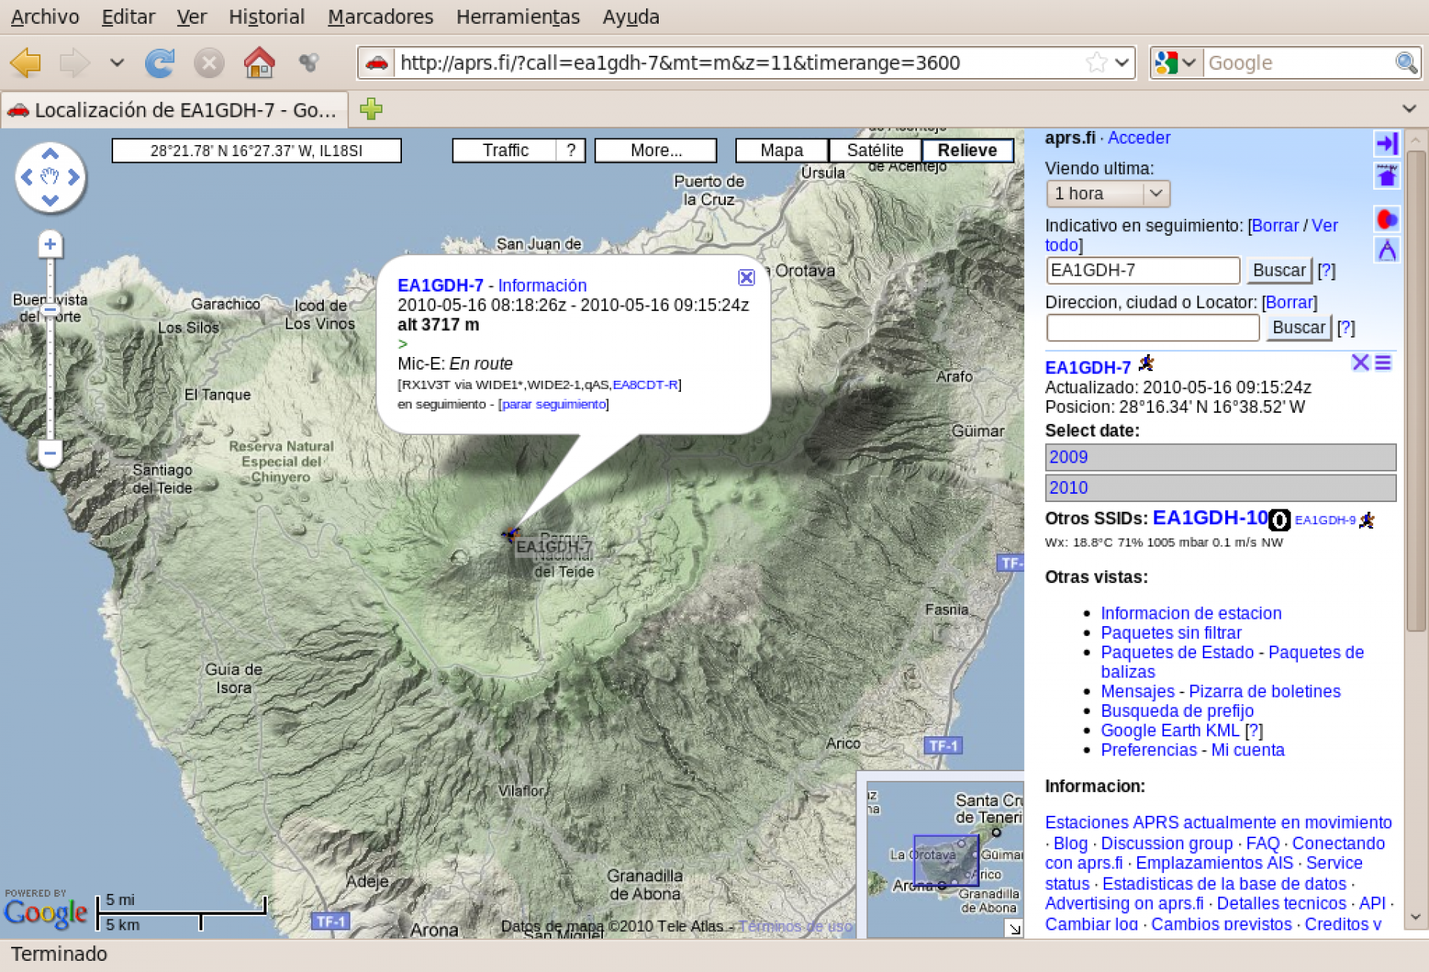Viewport: 1429px width, 972px height.
Task: Click the hand icon in pan control center
Action: (50, 177)
